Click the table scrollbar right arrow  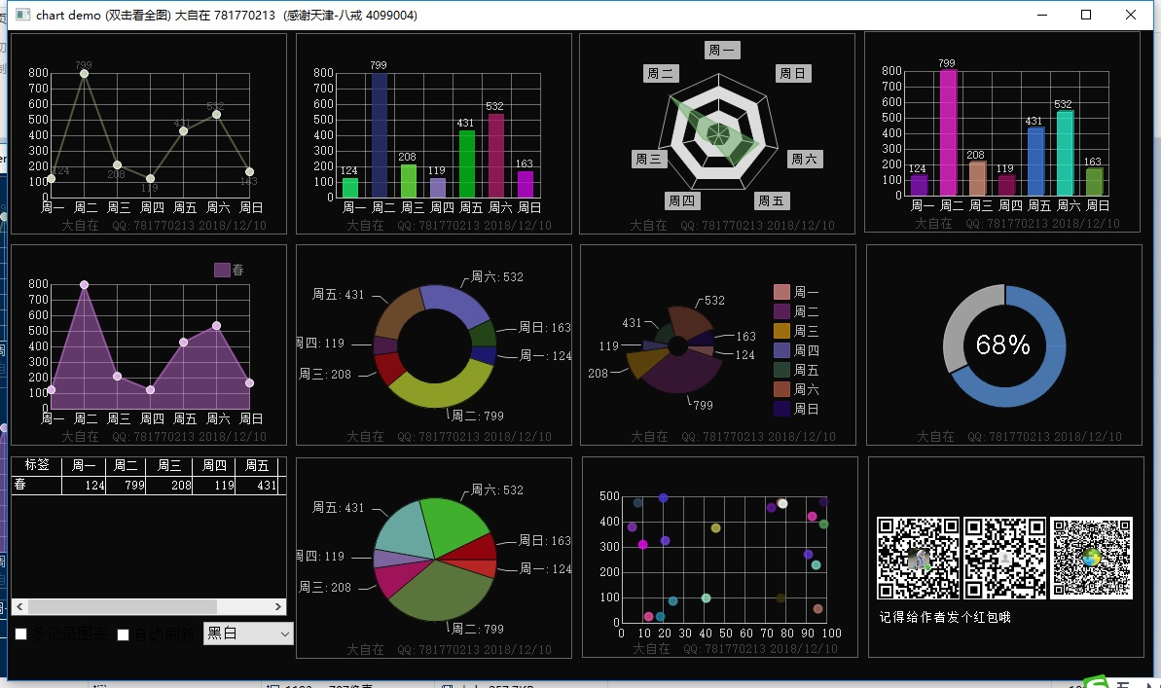278,606
